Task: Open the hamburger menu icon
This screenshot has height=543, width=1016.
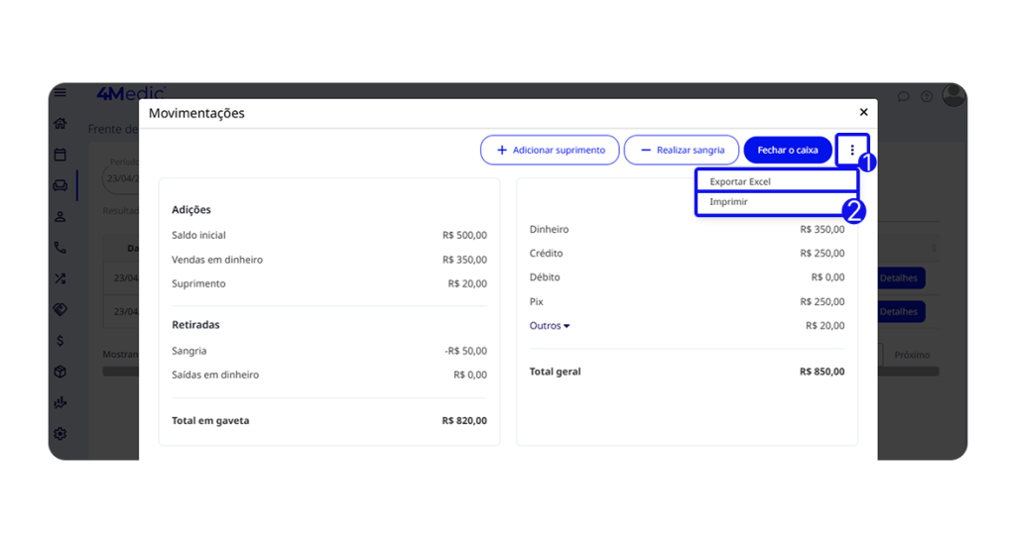Action: 61,93
